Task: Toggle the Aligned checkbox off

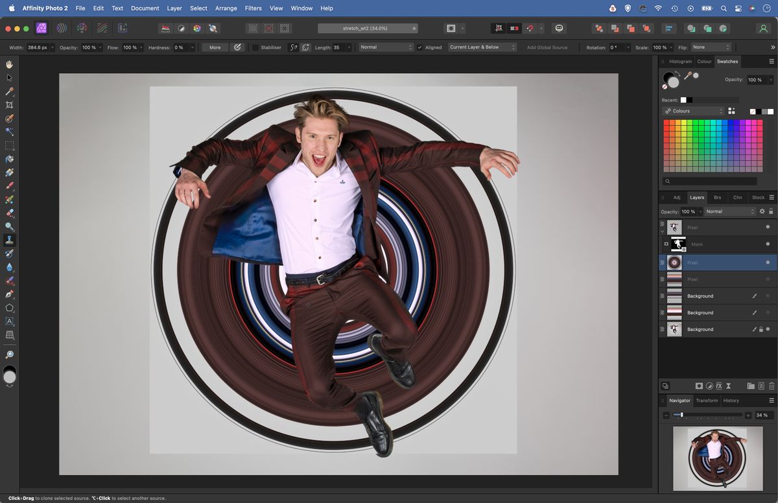Action: coord(419,47)
